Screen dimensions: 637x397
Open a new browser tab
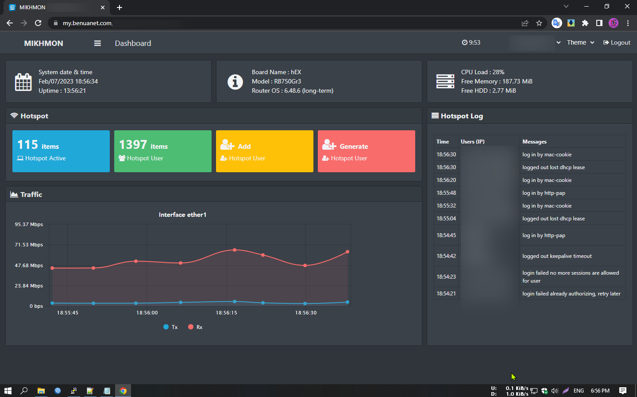point(120,8)
